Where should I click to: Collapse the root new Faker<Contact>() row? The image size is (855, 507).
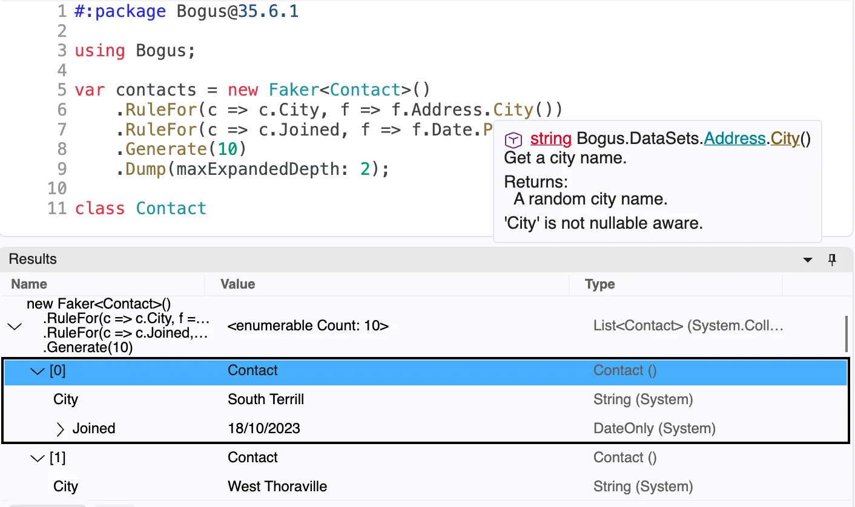point(15,326)
